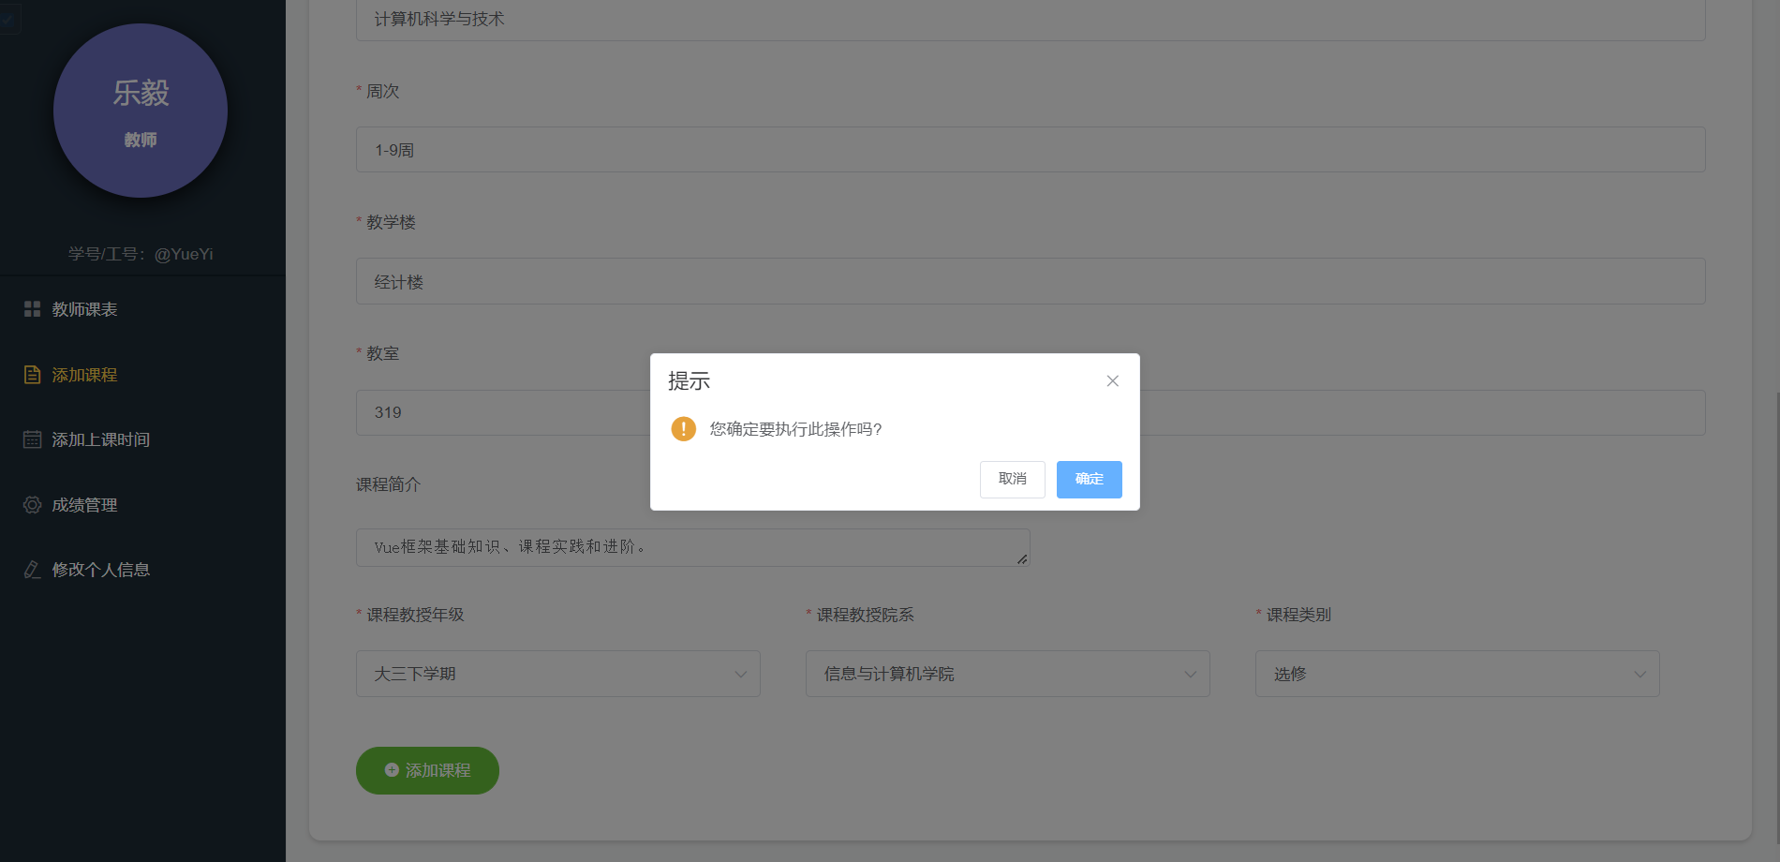Open 添加上课时间 sidebar item
The height and width of the screenshot is (862, 1780).
(142, 439)
